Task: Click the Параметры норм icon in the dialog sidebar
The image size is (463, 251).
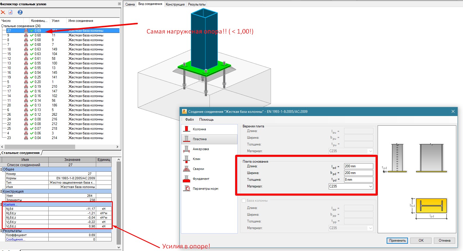Action: coord(186,189)
